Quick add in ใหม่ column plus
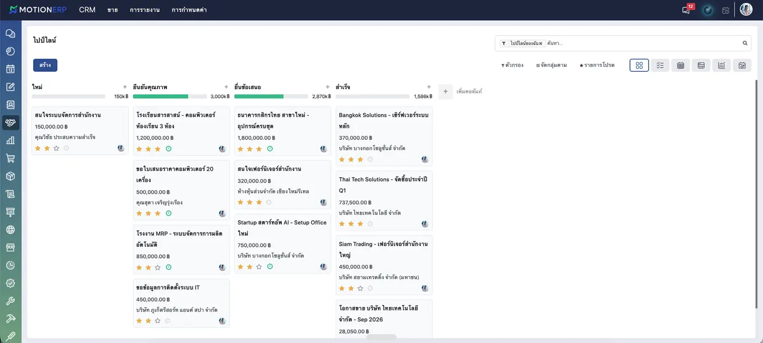 (125, 87)
